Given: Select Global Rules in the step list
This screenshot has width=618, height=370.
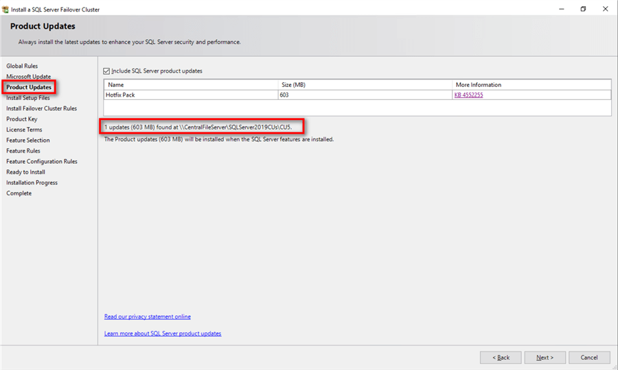Looking at the screenshot, I should (22, 66).
